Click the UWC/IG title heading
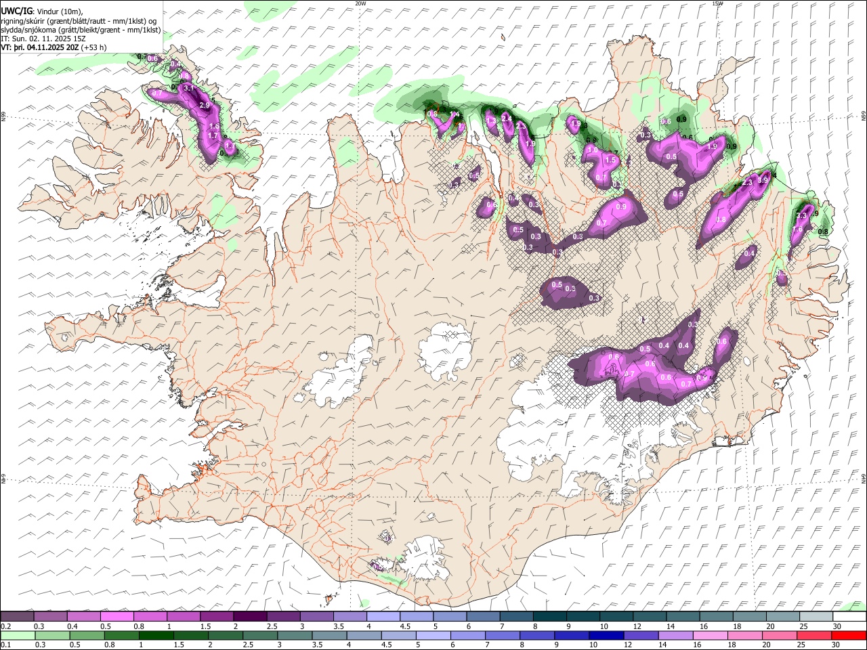This screenshot has height=650, width=867. 17,12
